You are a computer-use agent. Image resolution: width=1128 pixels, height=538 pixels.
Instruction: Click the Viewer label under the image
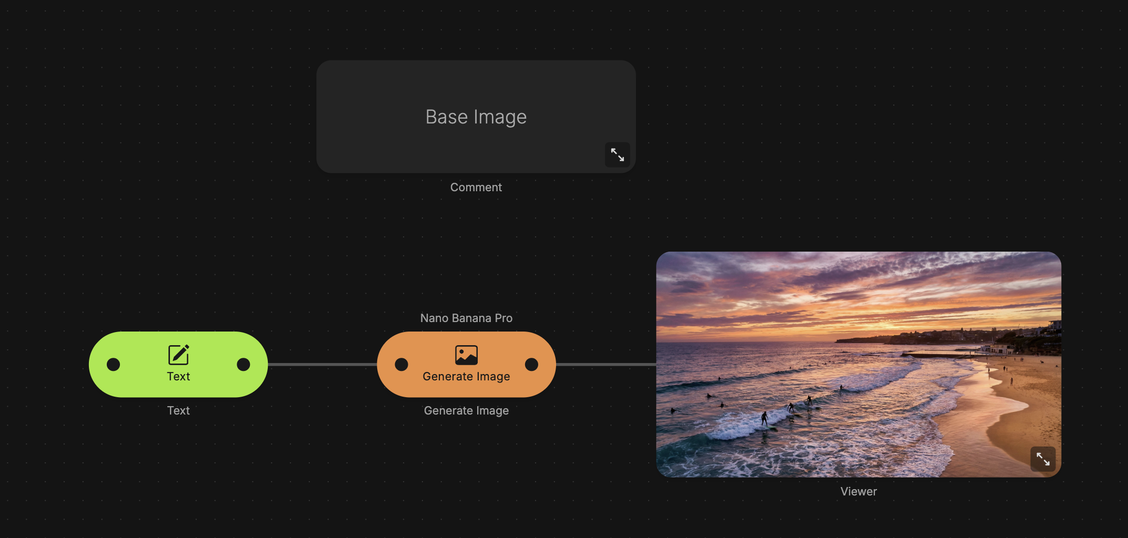[x=858, y=492]
